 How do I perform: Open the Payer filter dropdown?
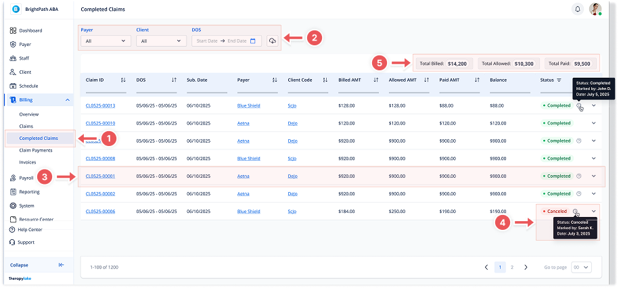(x=106, y=41)
